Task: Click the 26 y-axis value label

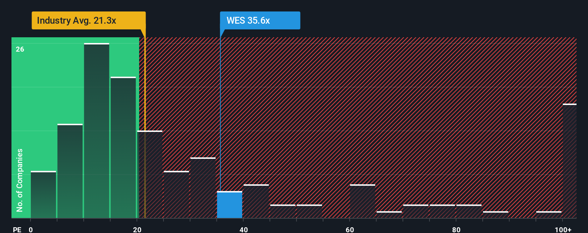Action: tap(20, 49)
